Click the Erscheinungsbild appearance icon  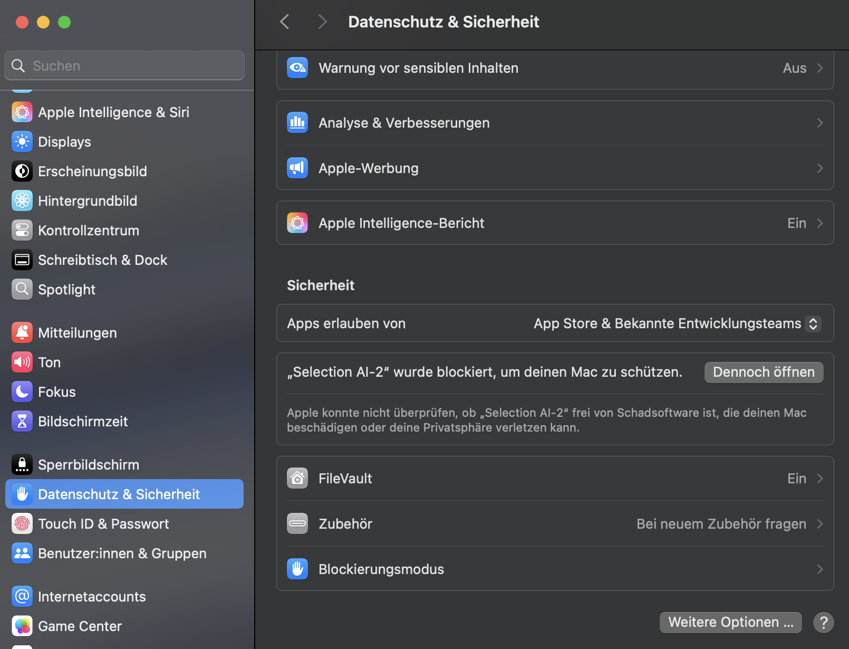[22, 171]
